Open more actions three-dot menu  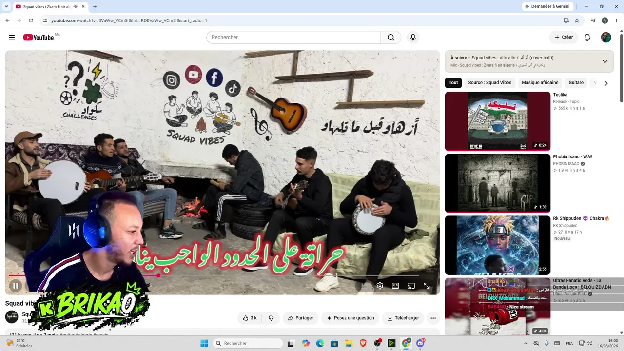pyautogui.click(x=433, y=318)
